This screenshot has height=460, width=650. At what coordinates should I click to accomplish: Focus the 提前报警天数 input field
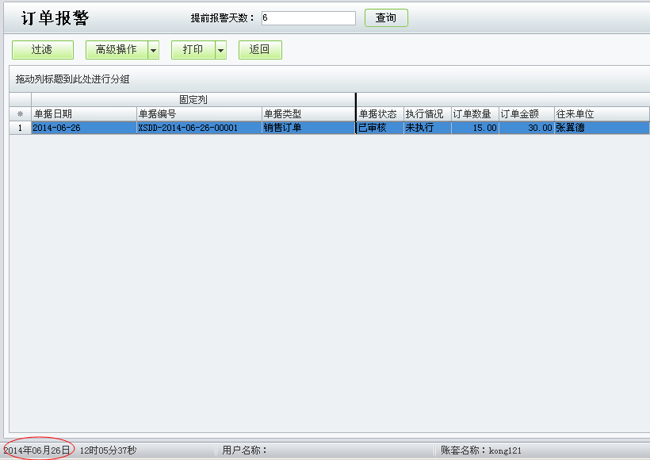click(308, 17)
